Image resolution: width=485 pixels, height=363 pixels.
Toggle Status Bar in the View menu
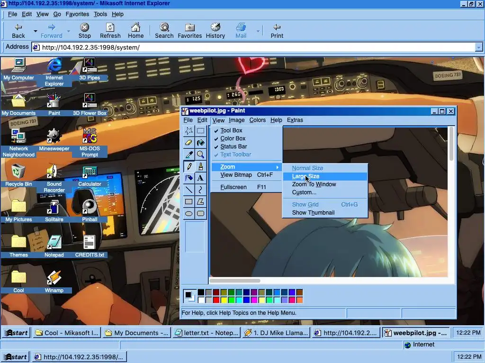pyautogui.click(x=246, y=147)
